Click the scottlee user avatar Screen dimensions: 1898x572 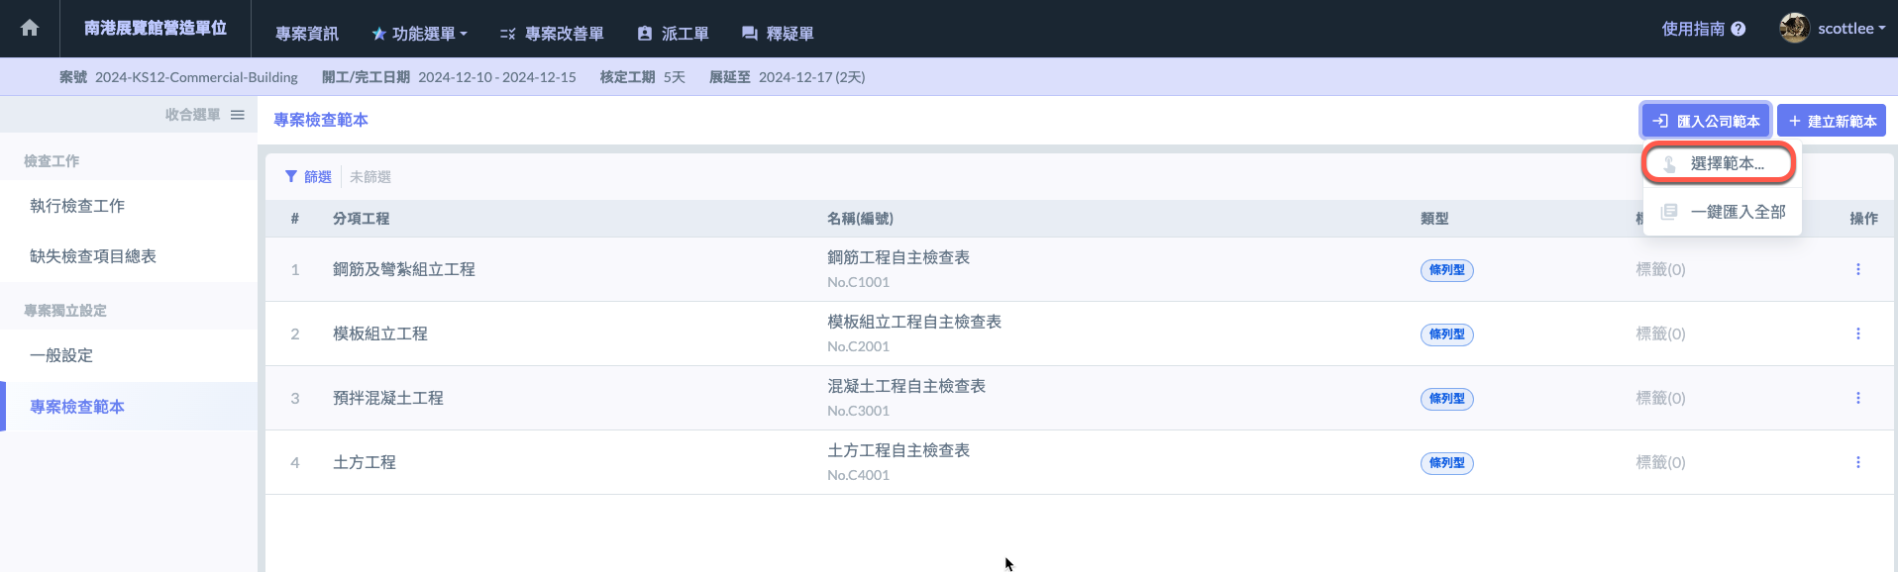pyautogui.click(x=1794, y=28)
